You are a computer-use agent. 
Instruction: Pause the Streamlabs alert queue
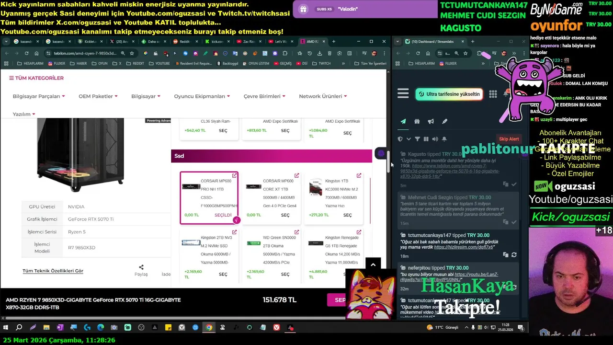pyautogui.click(x=426, y=139)
